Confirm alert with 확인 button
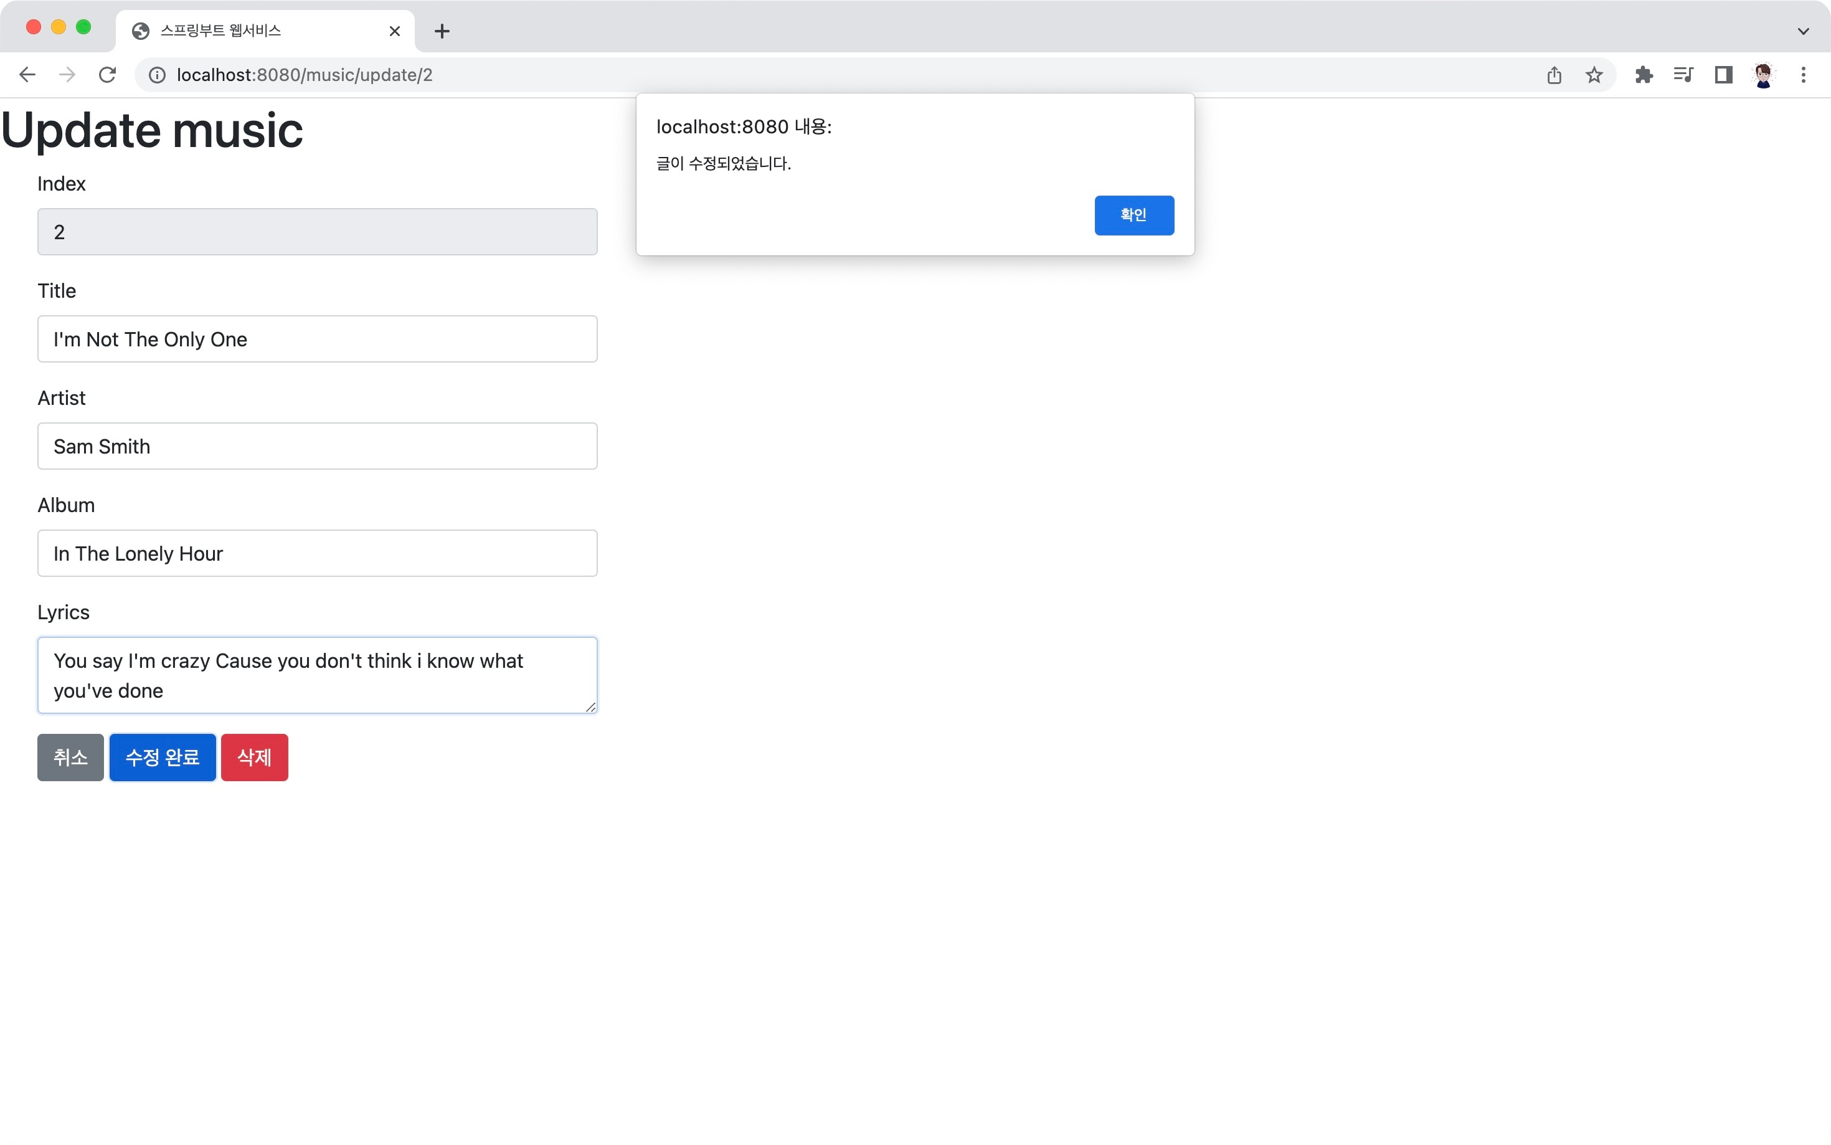The width and height of the screenshot is (1831, 1145). click(1133, 215)
